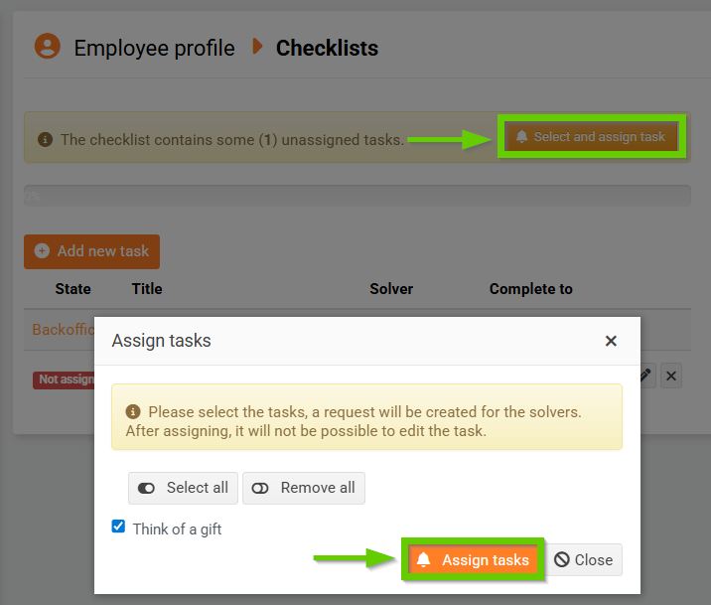
Task: Toggle Remove all tasks
Action: pyautogui.click(x=304, y=488)
